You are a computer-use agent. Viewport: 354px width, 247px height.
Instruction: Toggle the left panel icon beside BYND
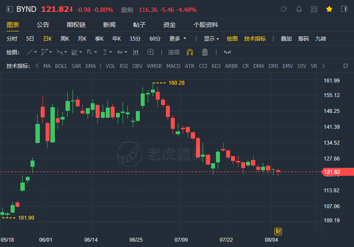(9, 9)
